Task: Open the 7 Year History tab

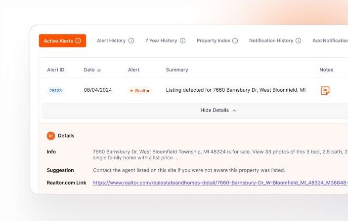Action: (161, 41)
